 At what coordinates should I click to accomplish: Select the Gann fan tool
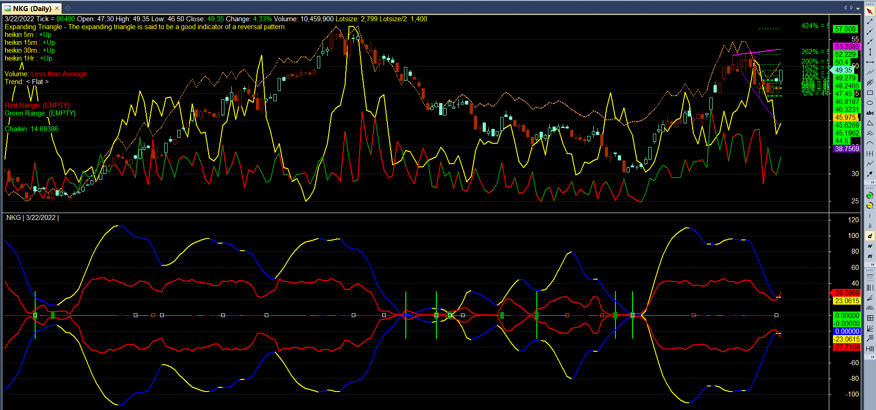coord(870,328)
